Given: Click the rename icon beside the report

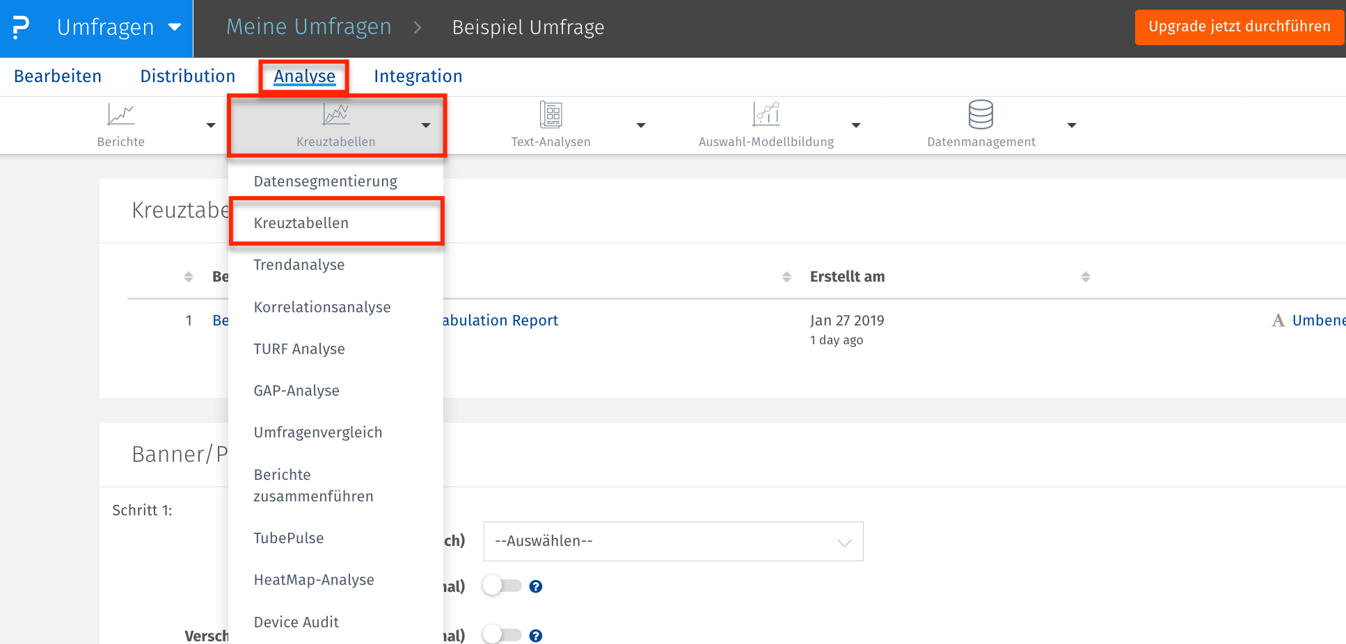Looking at the screenshot, I should click(x=1278, y=320).
